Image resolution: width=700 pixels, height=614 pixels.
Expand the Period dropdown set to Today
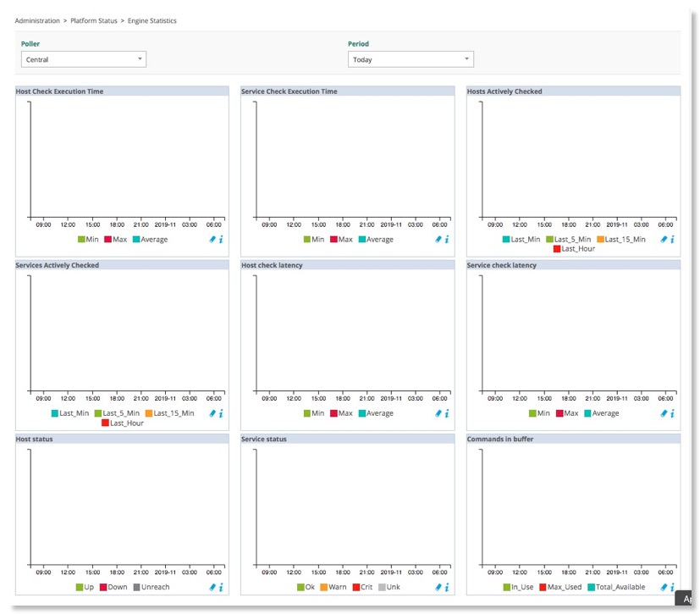(410, 59)
